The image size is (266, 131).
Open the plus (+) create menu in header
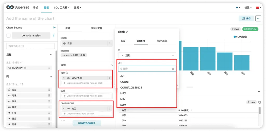(238, 8)
